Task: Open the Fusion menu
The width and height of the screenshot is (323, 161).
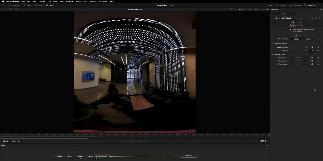Action: tap(78, 1)
